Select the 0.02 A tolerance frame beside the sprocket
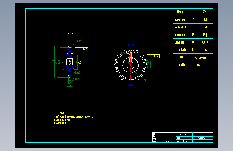Screen dimensions: 233x151 click(x=153, y=56)
